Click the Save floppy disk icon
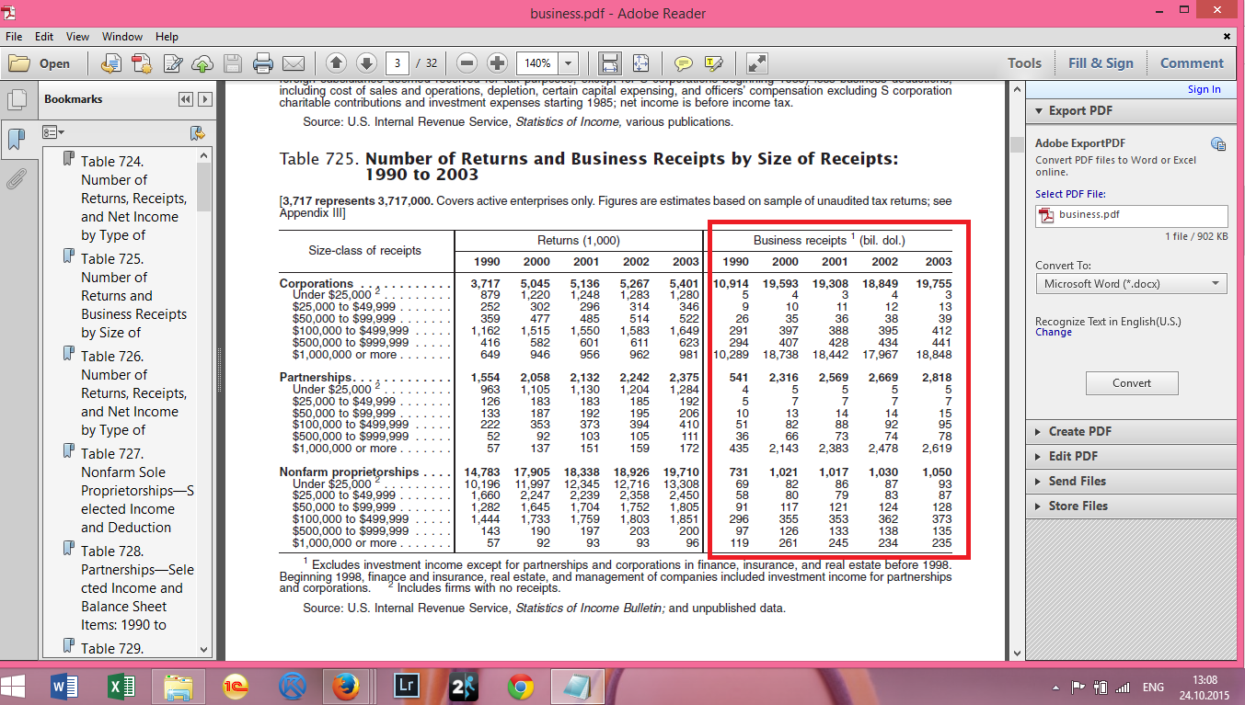Viewport: 1245px width, 705px height. pos(233,63)
